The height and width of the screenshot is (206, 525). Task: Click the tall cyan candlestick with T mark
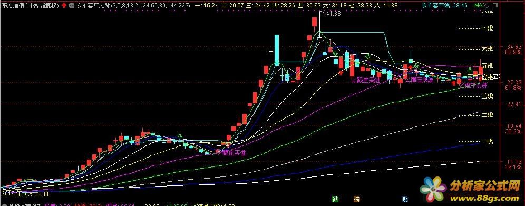tap(277, 50)
